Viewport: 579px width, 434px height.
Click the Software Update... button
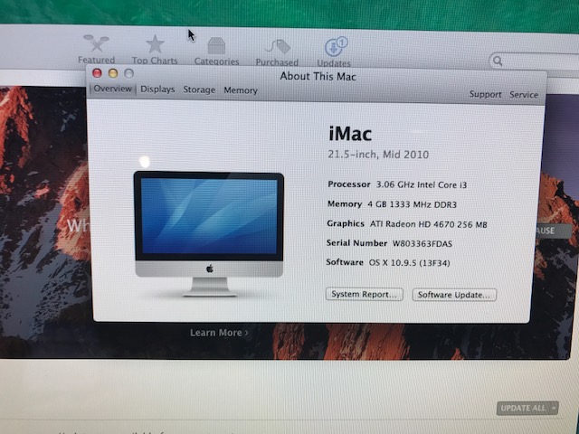[454, 295]
